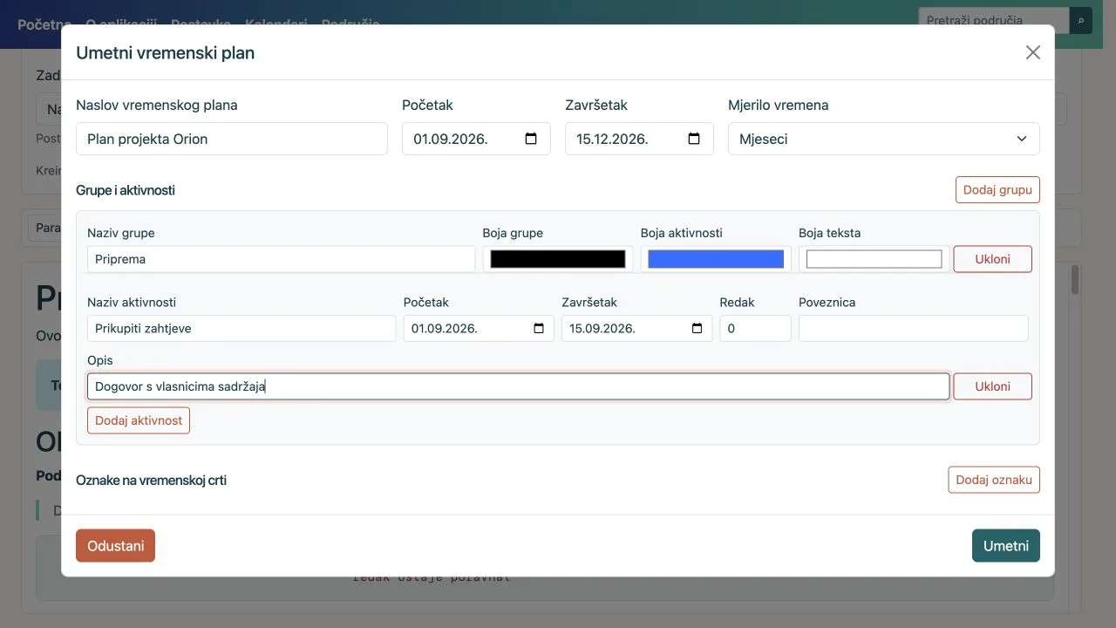Viewport: 1116px width, 628px height.
Task: Open calendar picker for activity Završetak date
Action: (697, 329)
